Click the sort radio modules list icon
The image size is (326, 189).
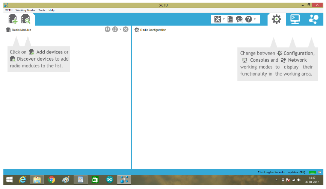[x=115, y=29]
